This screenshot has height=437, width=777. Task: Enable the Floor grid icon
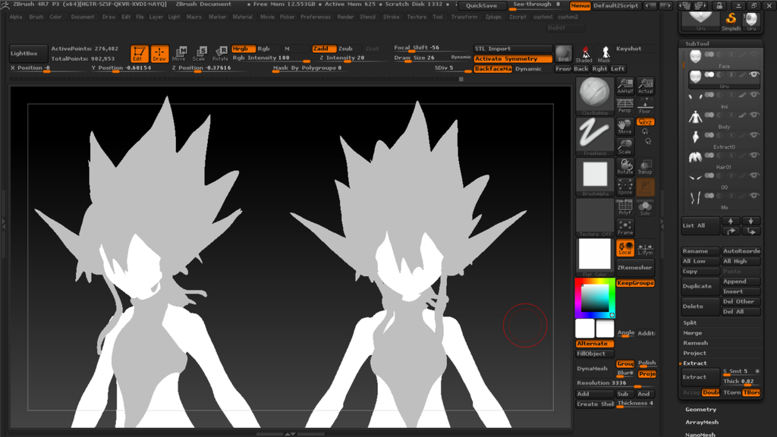645,106
